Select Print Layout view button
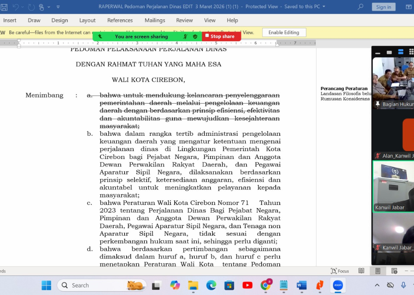 [x=378, y=271]
